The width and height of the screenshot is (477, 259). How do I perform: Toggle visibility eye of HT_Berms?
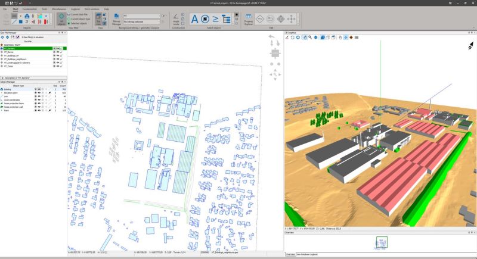(x=57, y=52)
